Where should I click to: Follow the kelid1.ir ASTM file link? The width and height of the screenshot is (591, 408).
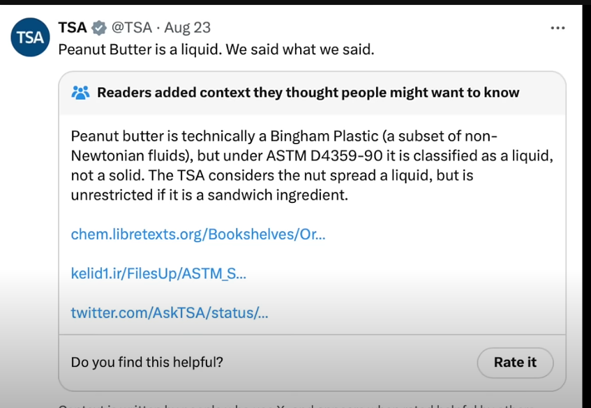pos(158,273)
